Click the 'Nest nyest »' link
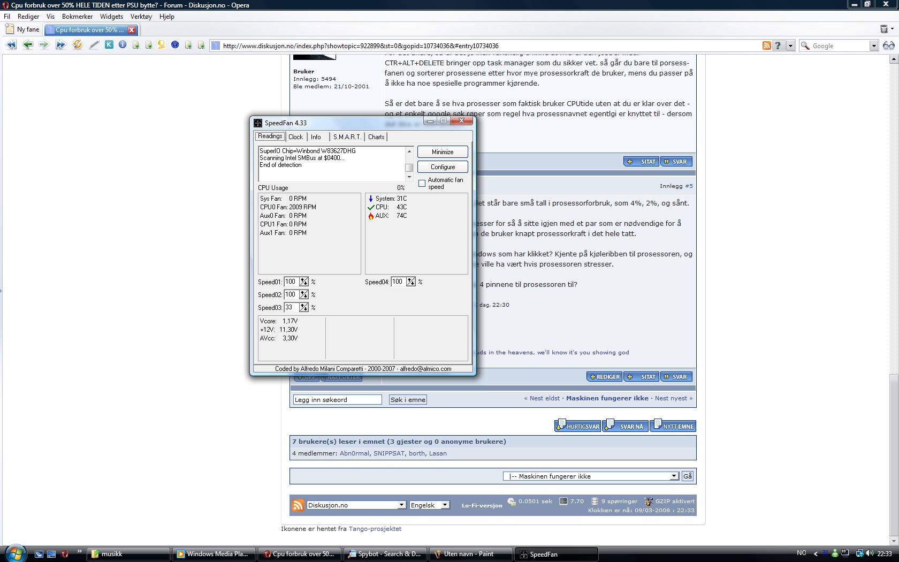Image resolution: width=899 pixels, height=562 pixels. pos(673,398)
